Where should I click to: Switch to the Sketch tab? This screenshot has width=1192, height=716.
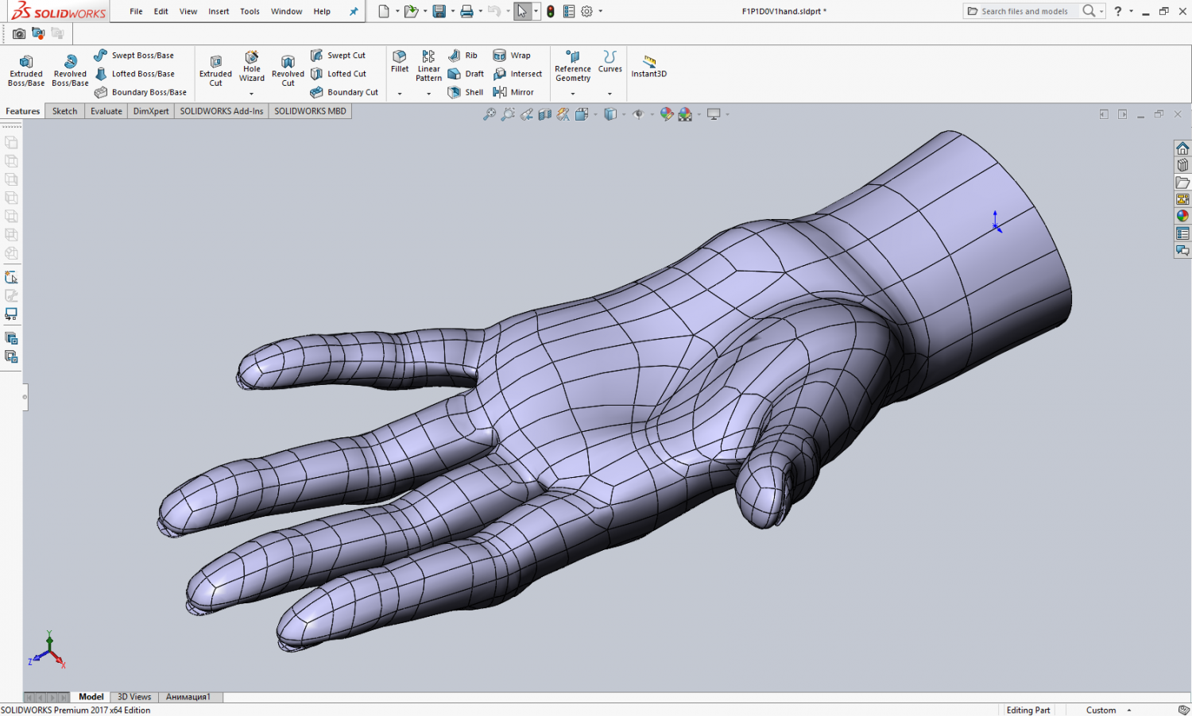click(64, 110)
